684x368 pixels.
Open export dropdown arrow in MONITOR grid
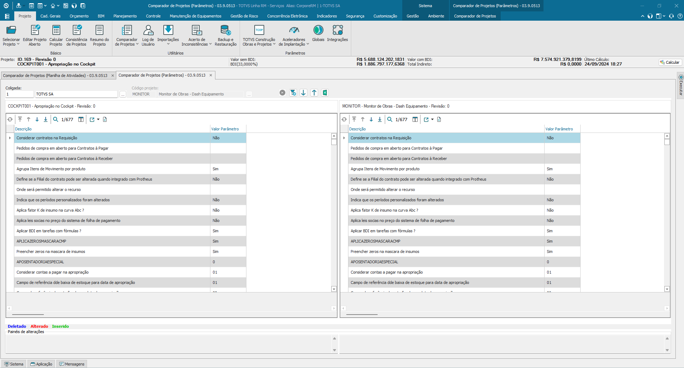coord(433,119)
